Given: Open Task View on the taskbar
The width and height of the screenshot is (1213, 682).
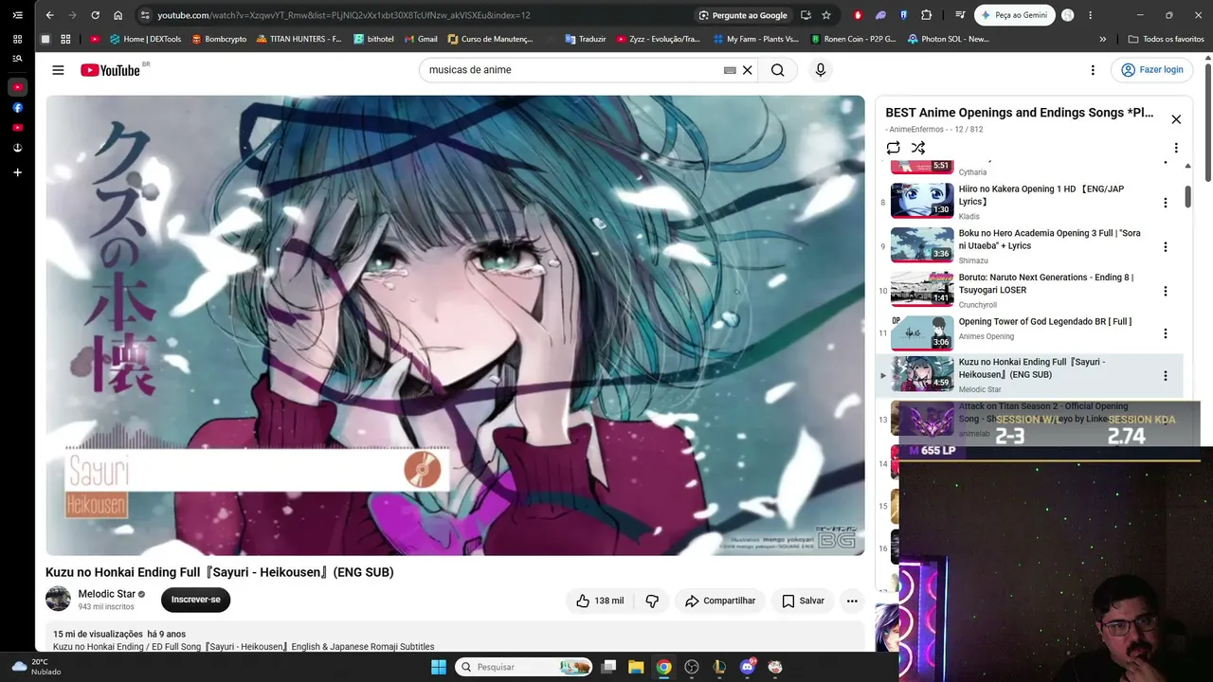Looking at the screenshot, I should [x=608, y=667].
